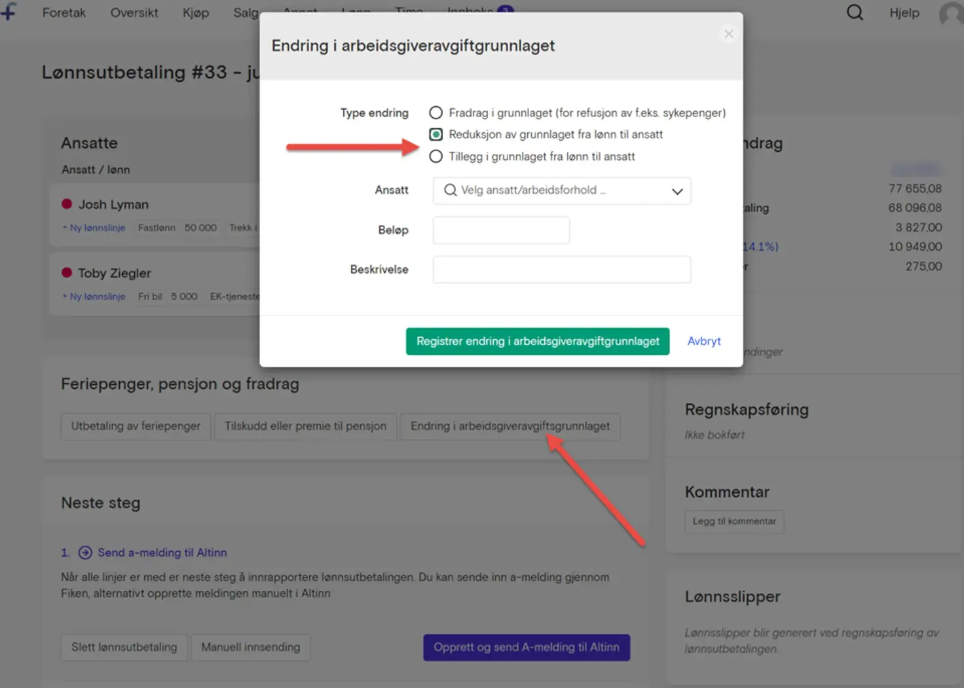Open the Hjelp menu
This screenshot has width=964, height=688.
coord(904,12)
